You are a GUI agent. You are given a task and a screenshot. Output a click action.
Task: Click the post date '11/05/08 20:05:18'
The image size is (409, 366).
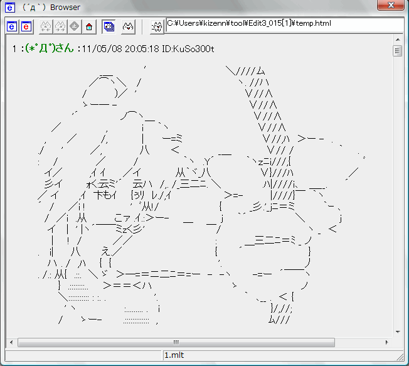120,49
